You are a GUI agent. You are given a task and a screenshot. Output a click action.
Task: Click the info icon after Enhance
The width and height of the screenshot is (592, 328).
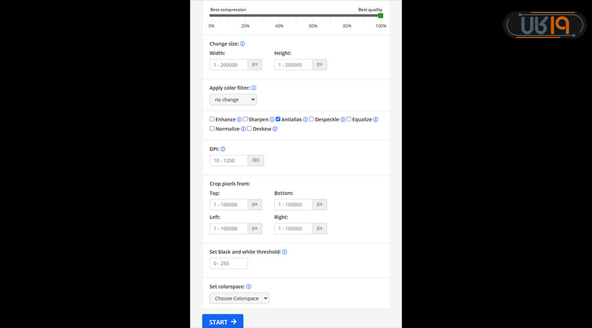tap(239, 119)
